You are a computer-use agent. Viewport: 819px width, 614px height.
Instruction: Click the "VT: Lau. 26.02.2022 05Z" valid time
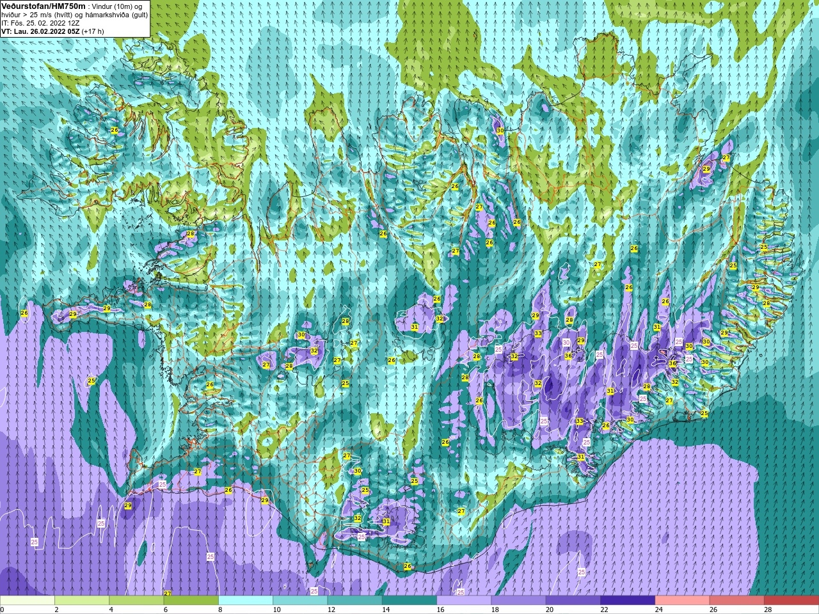40,31
